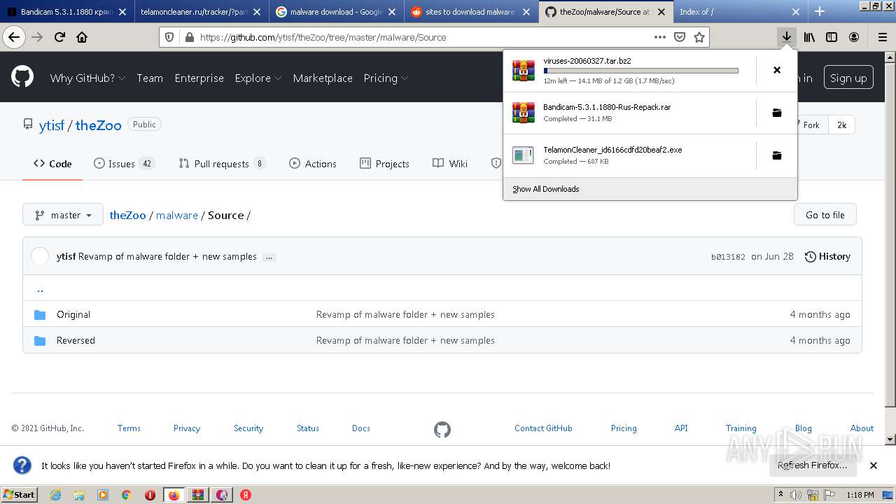This screenshot has width=896, height=504.
Task: Expand the Why GitHub? menu
Action: (x=87, y=78)
